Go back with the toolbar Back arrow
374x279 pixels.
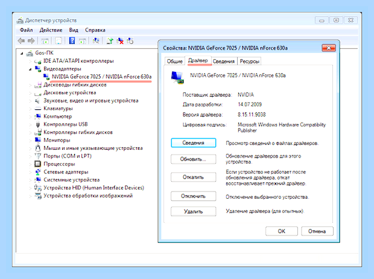[21, 41]
